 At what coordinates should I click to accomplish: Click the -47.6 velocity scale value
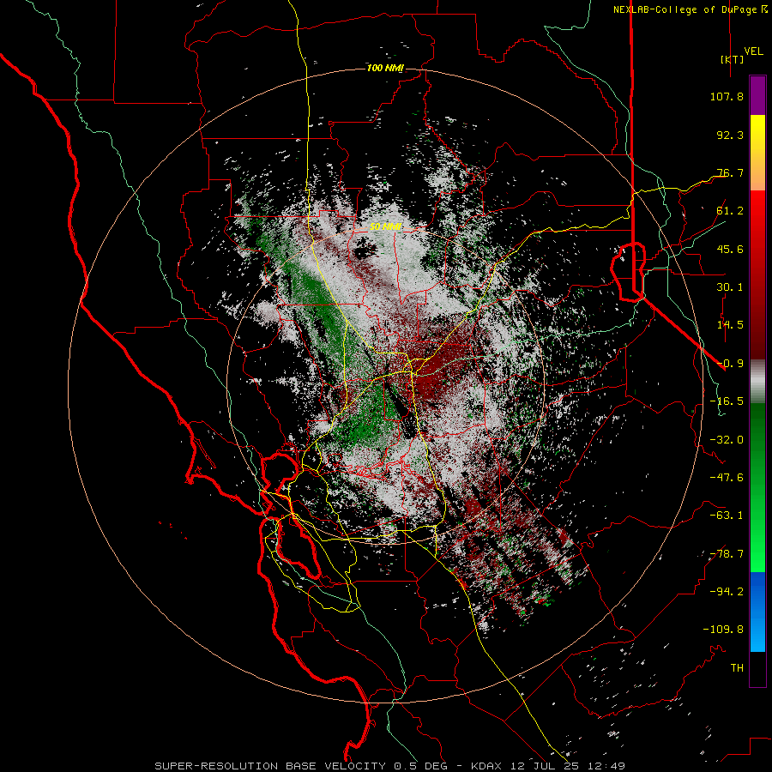pyautogui.click(x=727, y=478)
